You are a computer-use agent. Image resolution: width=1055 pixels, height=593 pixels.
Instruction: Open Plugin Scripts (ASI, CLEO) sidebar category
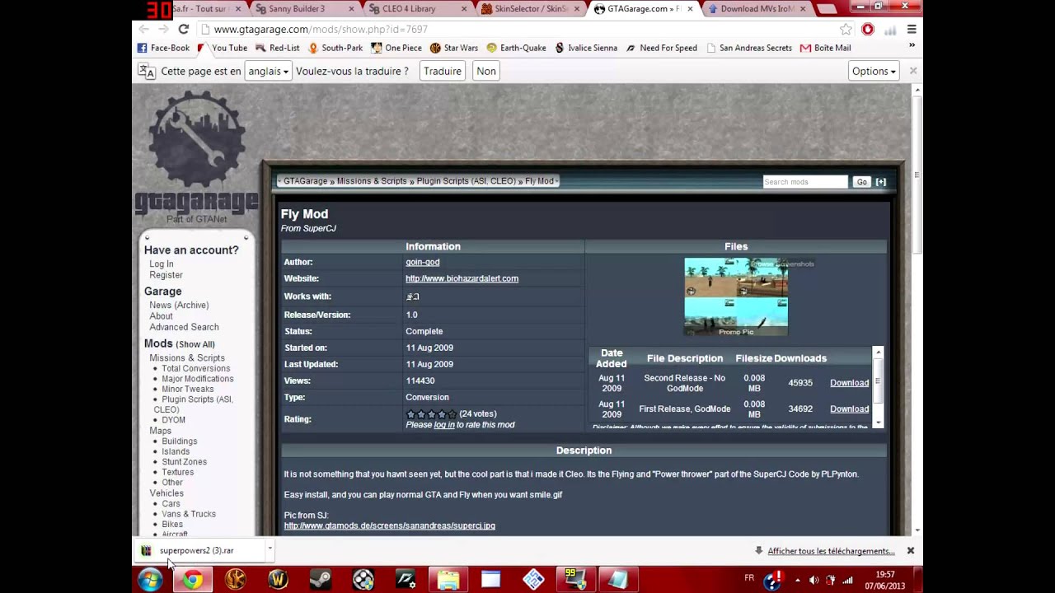[x=194, y=404]
